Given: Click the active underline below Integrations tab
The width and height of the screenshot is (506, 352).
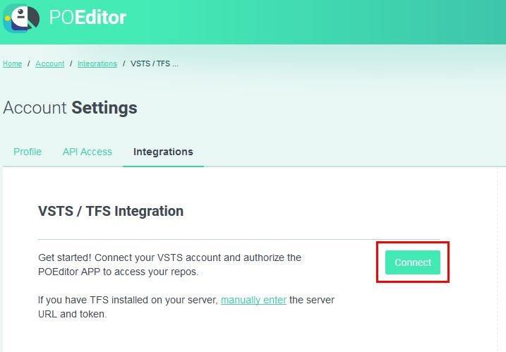Looking at the screenshot, I should 163,166.
